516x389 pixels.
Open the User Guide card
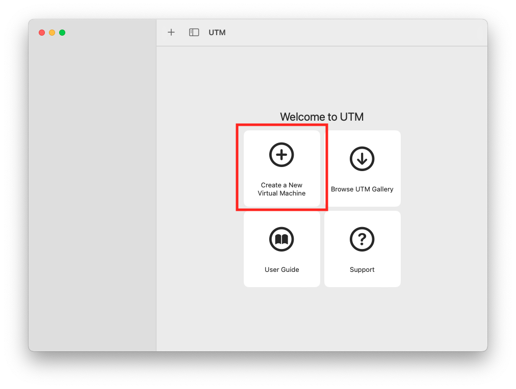[x=281, y=249]
